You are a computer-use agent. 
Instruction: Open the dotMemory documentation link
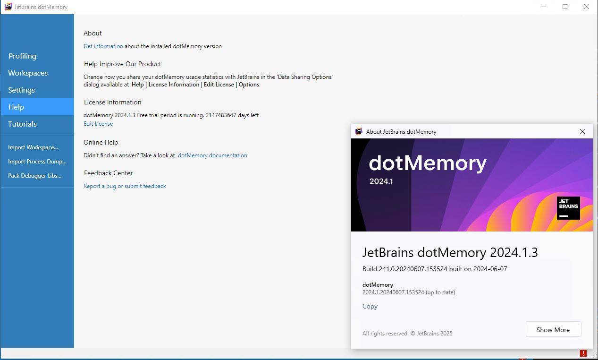coord(212,155)
